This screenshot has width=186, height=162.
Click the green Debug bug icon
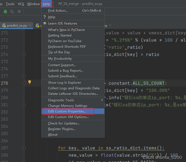tap(5, 11)
